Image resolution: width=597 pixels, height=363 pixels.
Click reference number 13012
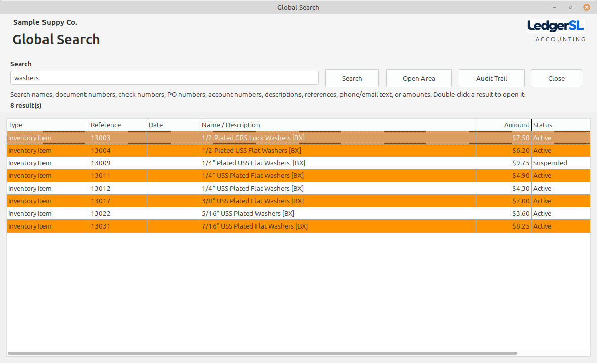point(101,188)
